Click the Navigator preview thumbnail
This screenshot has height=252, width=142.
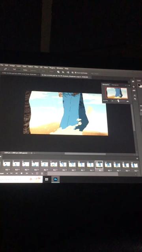[x=117, y=93]
